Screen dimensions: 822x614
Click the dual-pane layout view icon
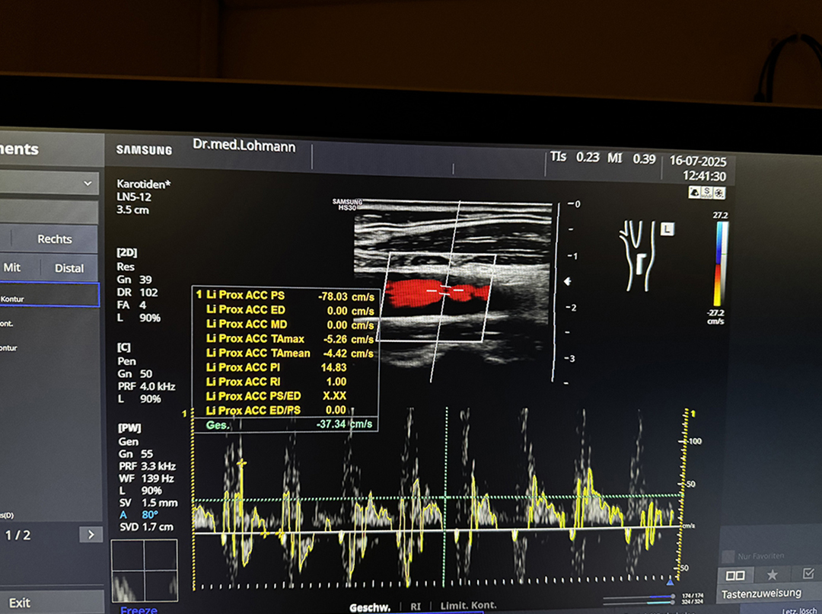735,575
